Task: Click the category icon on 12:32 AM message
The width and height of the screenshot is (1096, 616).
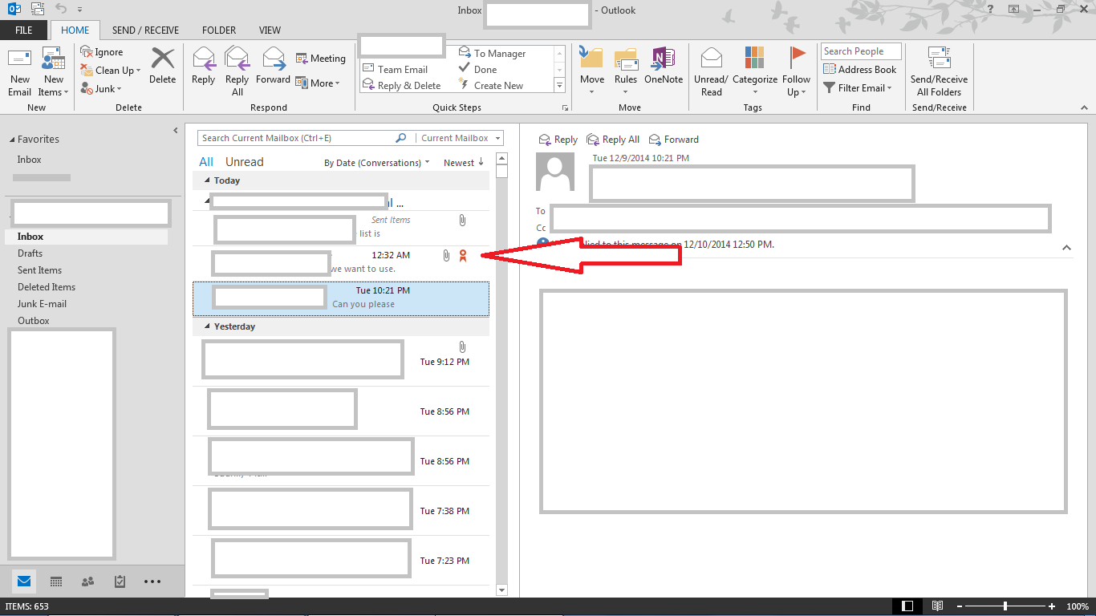Action: tap(462, 255)
